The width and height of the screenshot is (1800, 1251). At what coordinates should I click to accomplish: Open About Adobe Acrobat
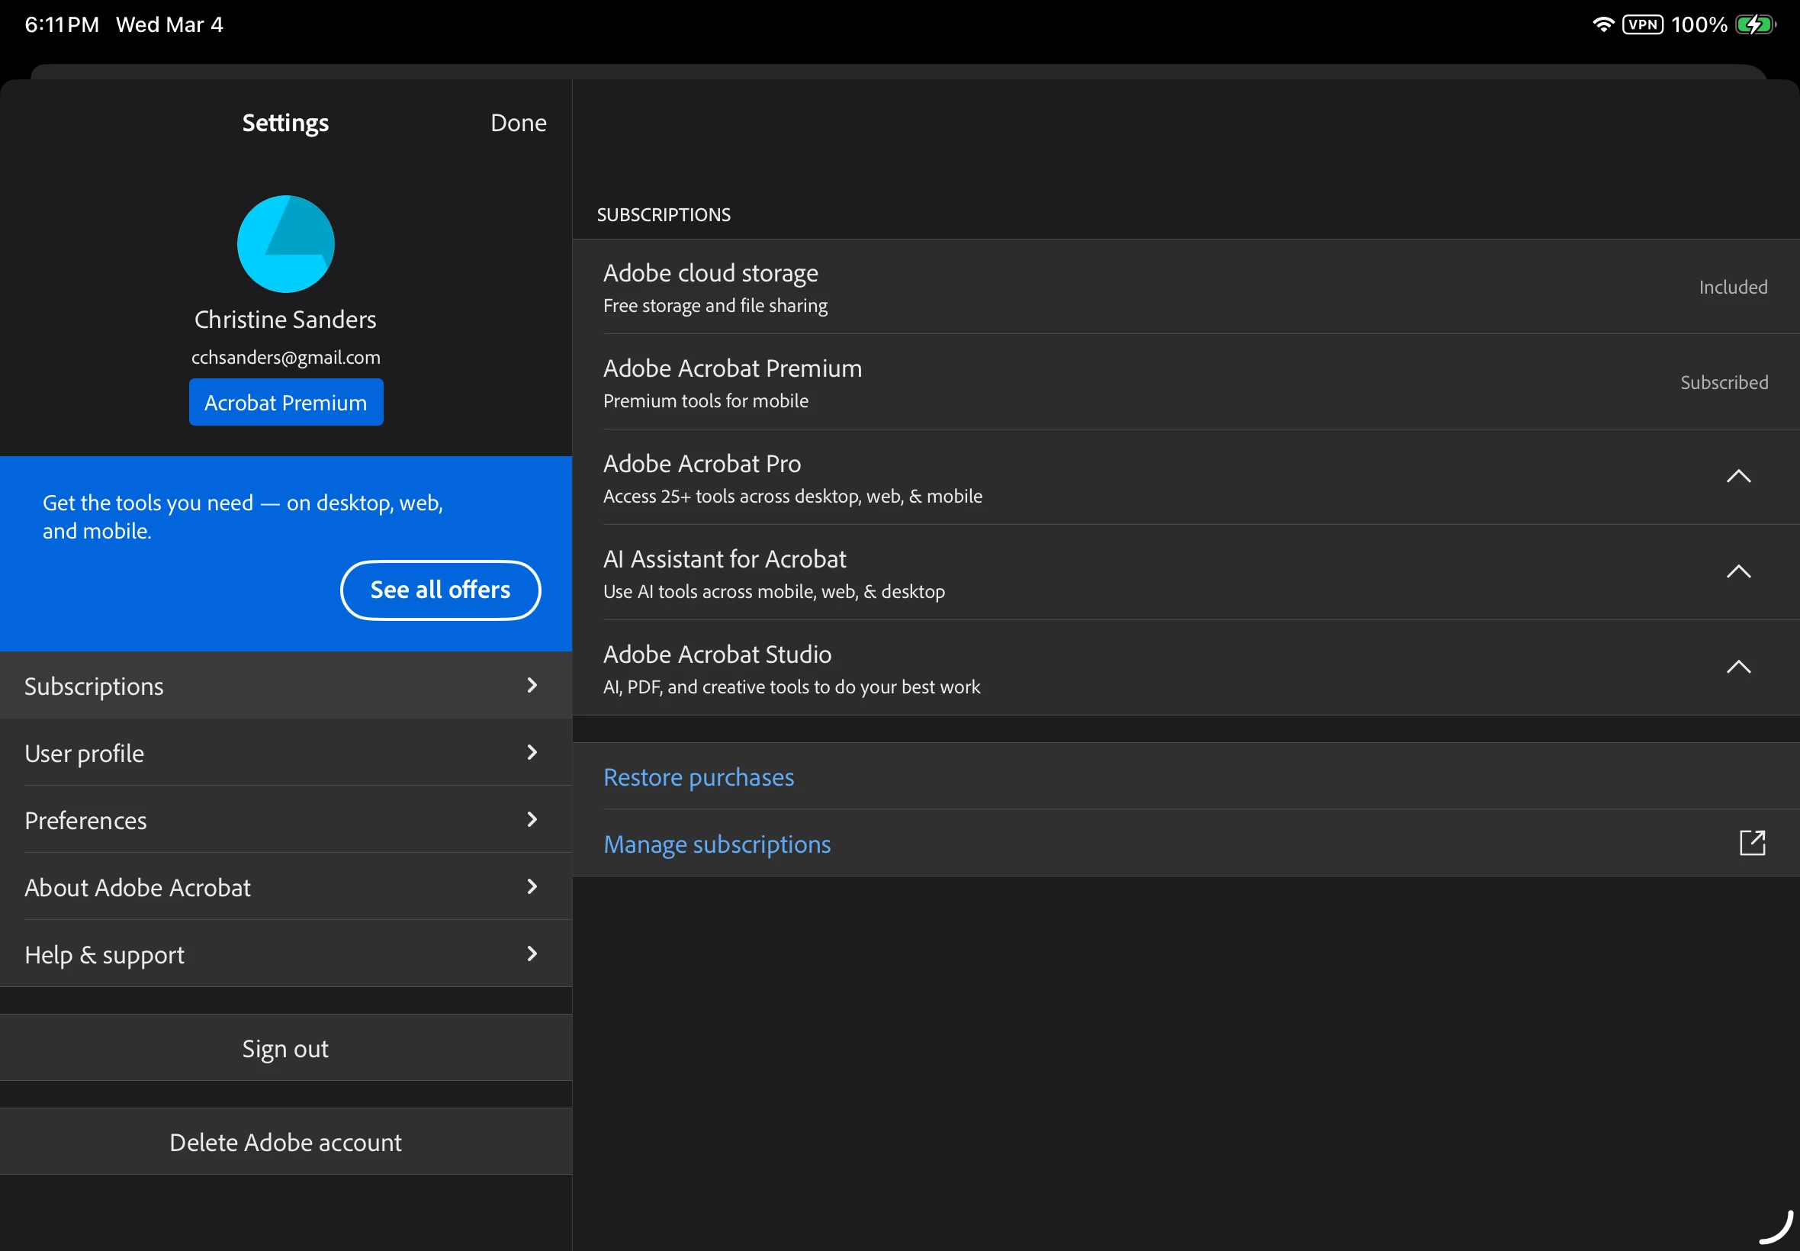coord(285,887)
